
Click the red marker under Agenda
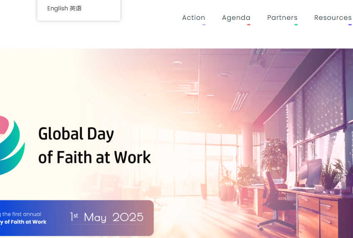(249, 25)
